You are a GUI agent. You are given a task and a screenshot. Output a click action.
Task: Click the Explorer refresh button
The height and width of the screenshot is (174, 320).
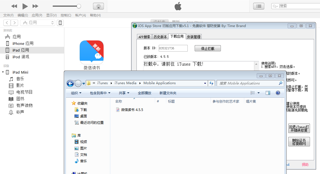(x=211, y=83)
